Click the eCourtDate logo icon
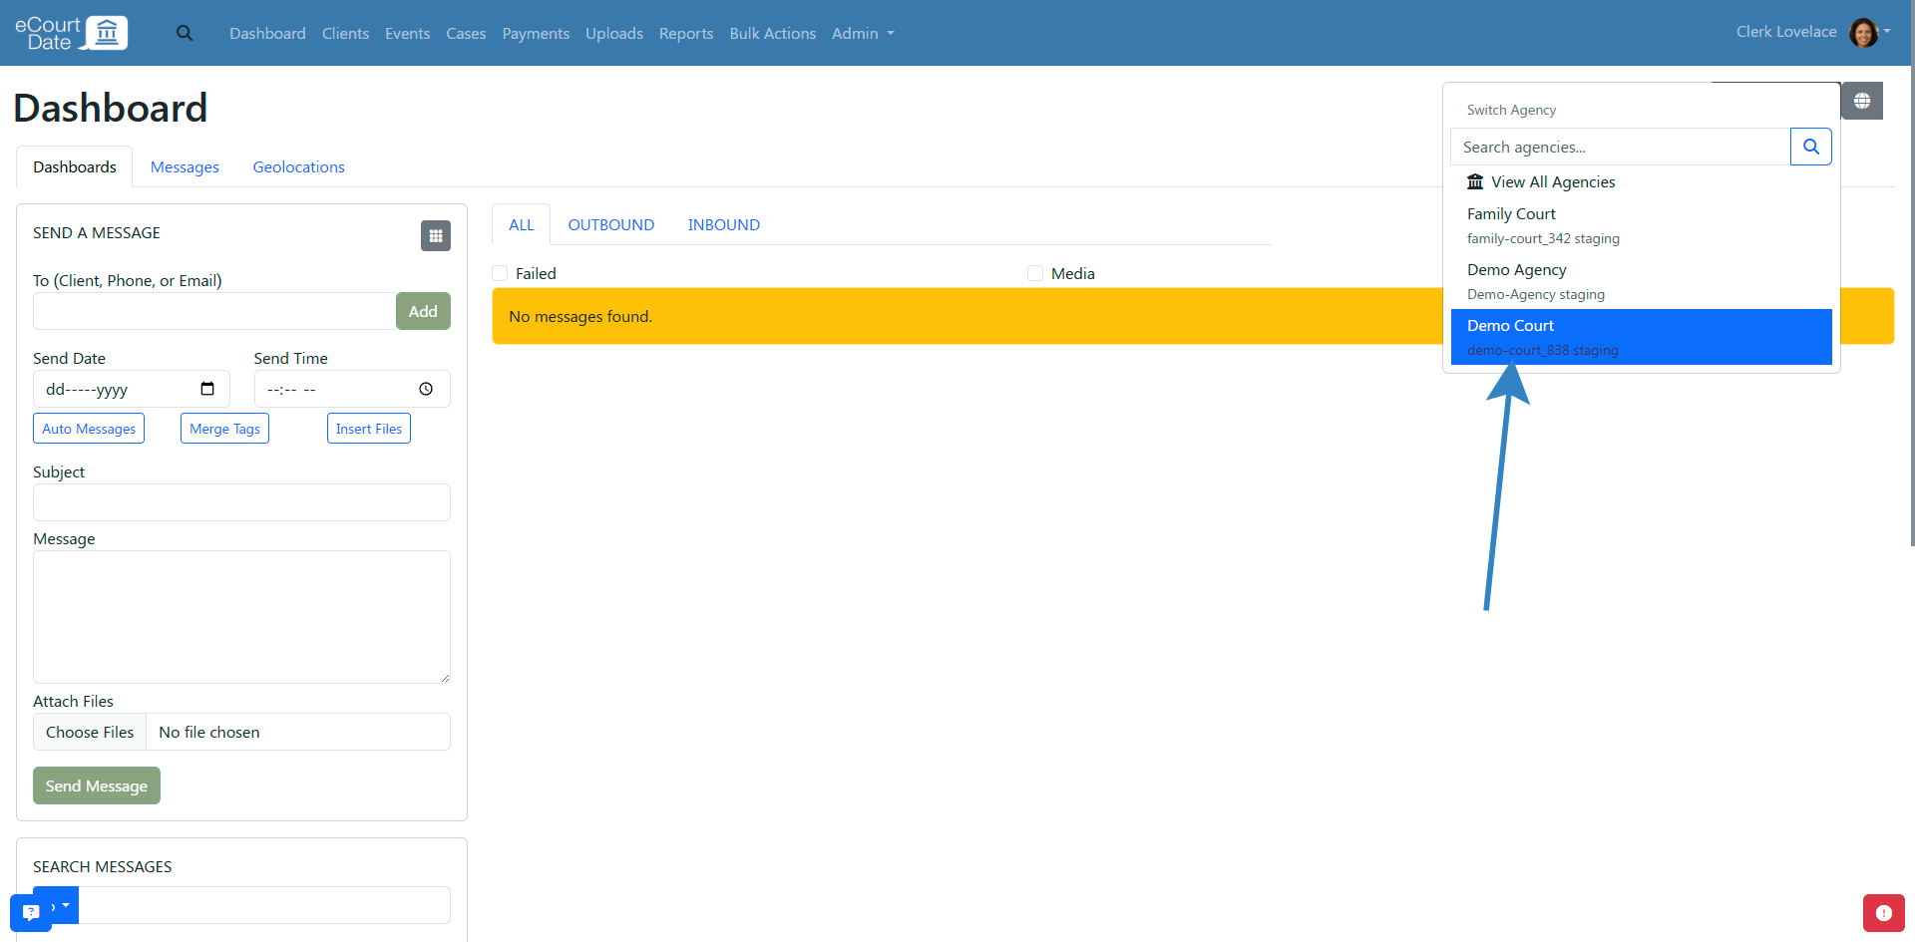 click(107, 33)
